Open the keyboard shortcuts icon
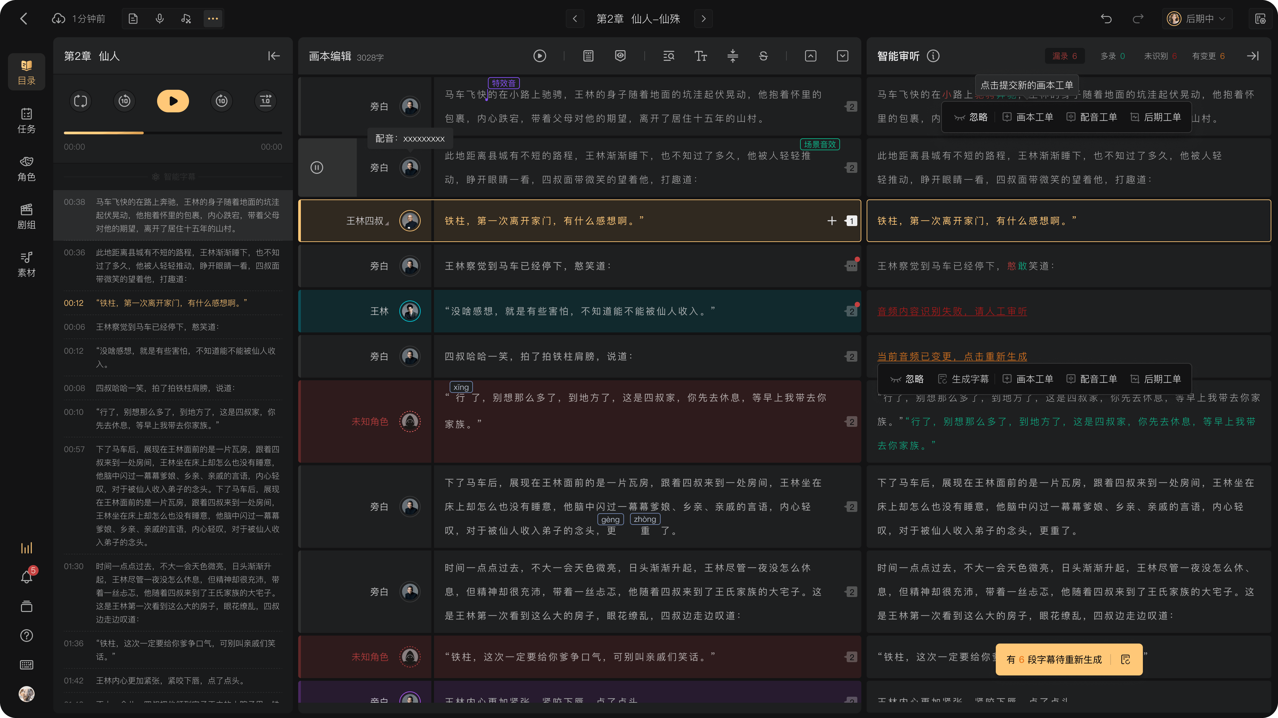The image size is (1278, 718). click(26, 665)
